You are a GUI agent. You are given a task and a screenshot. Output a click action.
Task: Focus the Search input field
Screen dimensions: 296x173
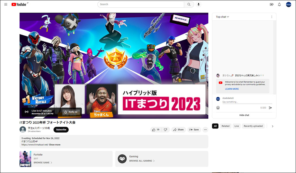click(141, 4)
